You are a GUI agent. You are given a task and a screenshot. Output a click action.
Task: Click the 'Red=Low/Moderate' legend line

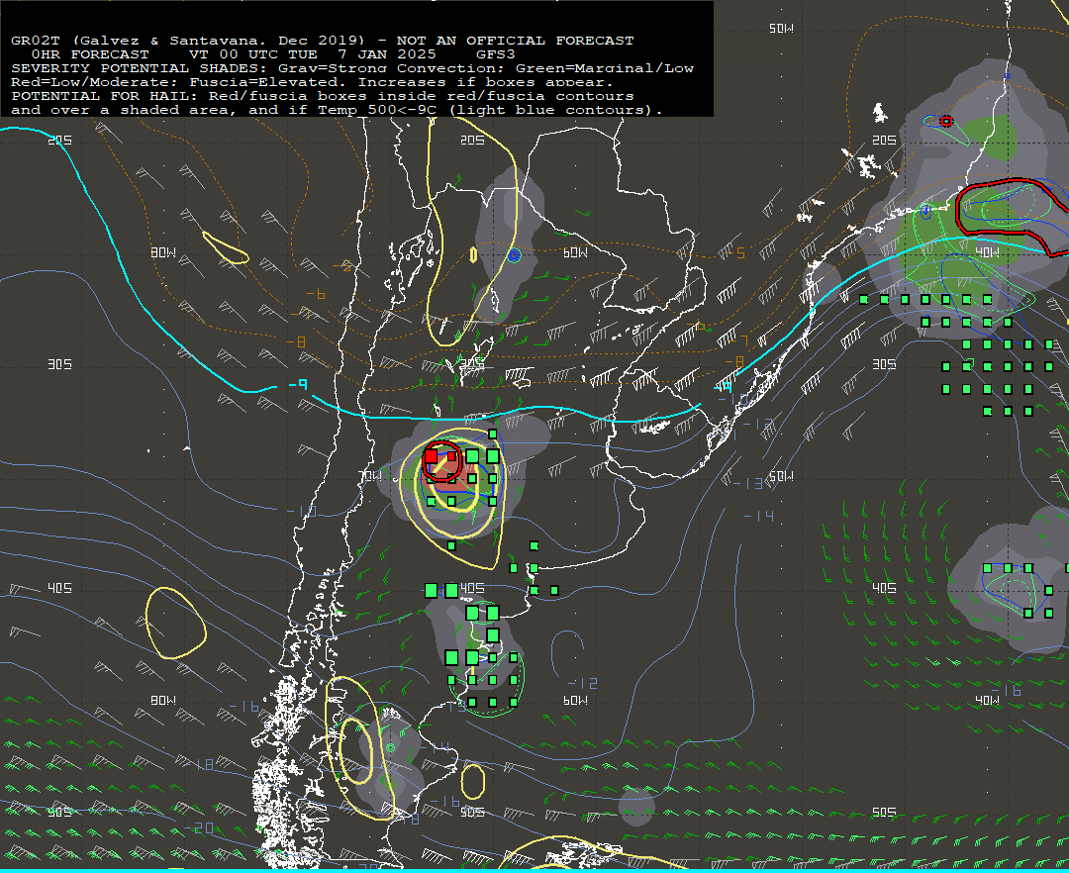(x=312, y=82)
